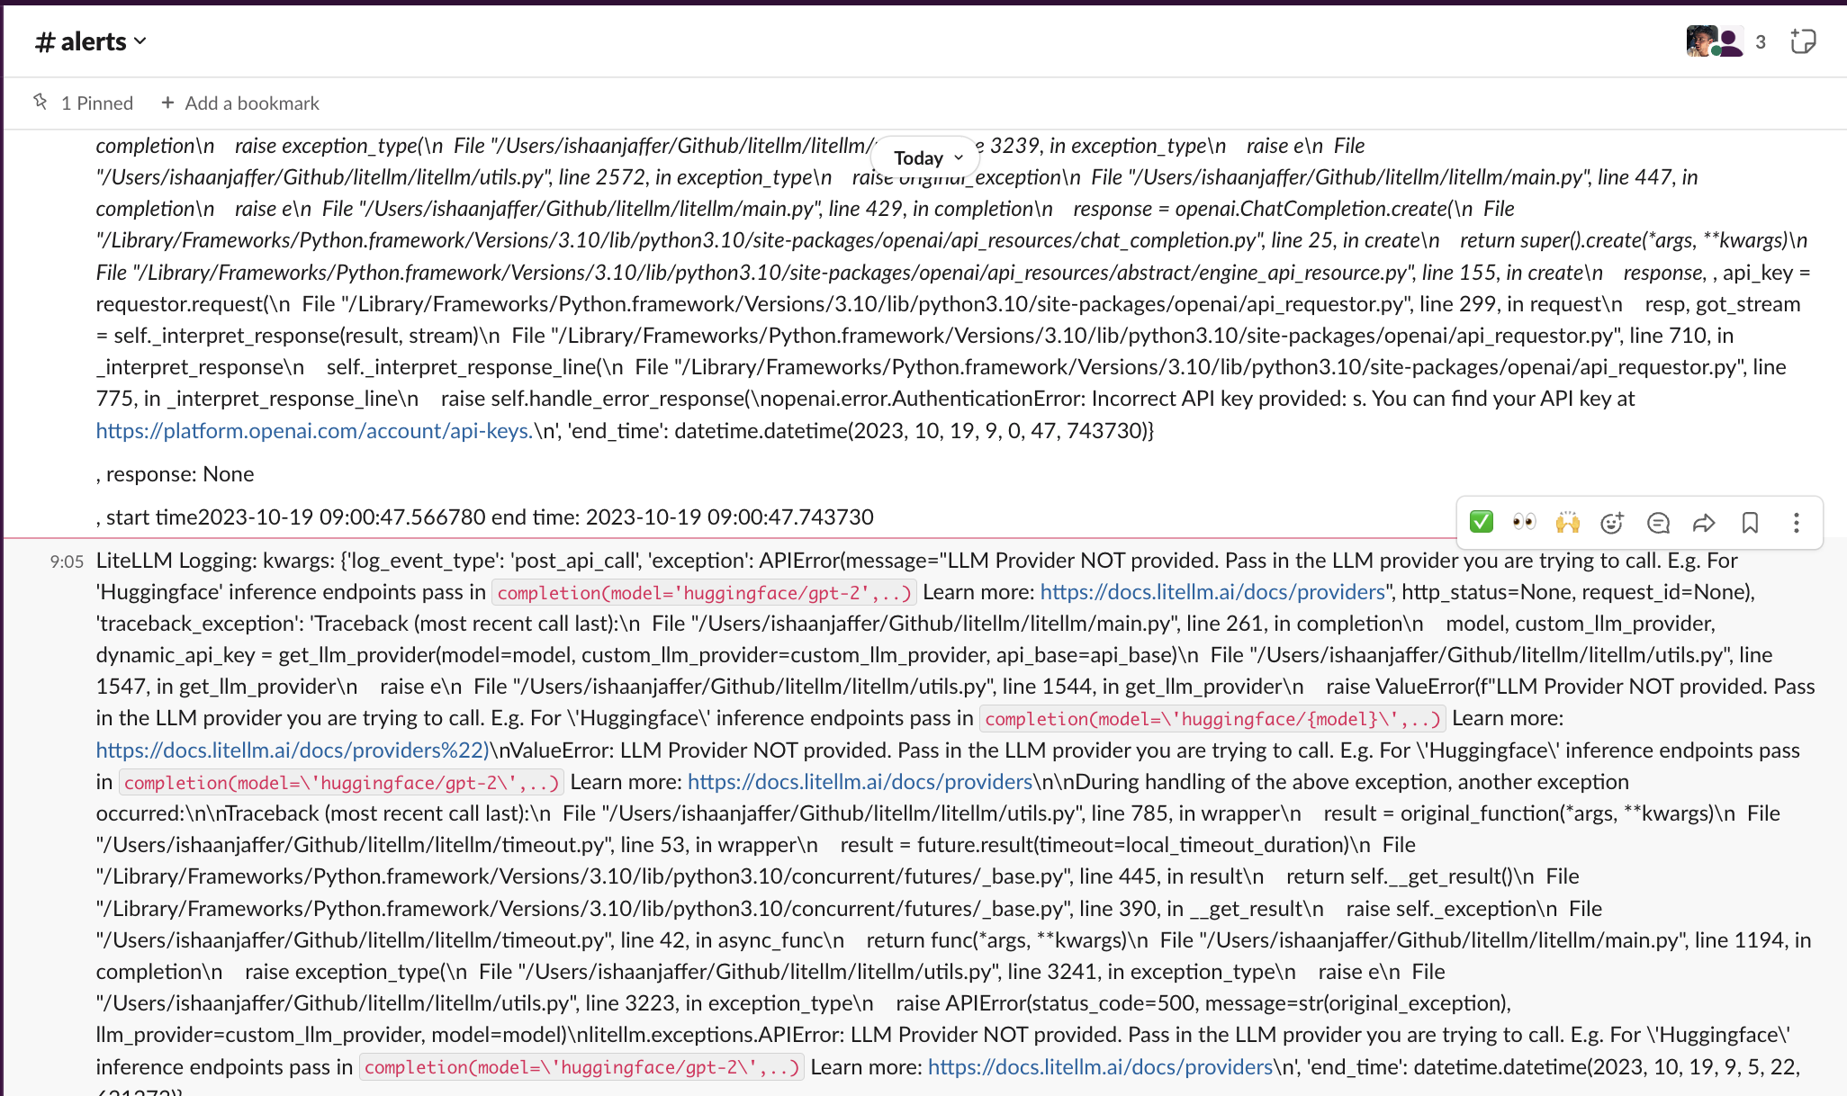Image resolution: width=1847 pixels, height=1096 pixels.
Task: Open the canvas icon in header
Action: pyautogui.click(x=1803, y=41)
